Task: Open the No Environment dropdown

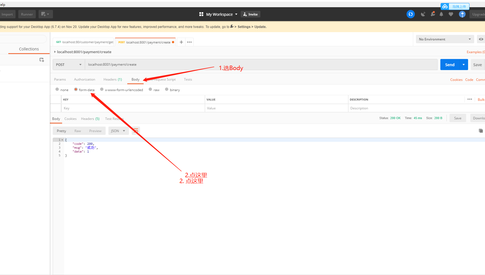Action: 445,39
